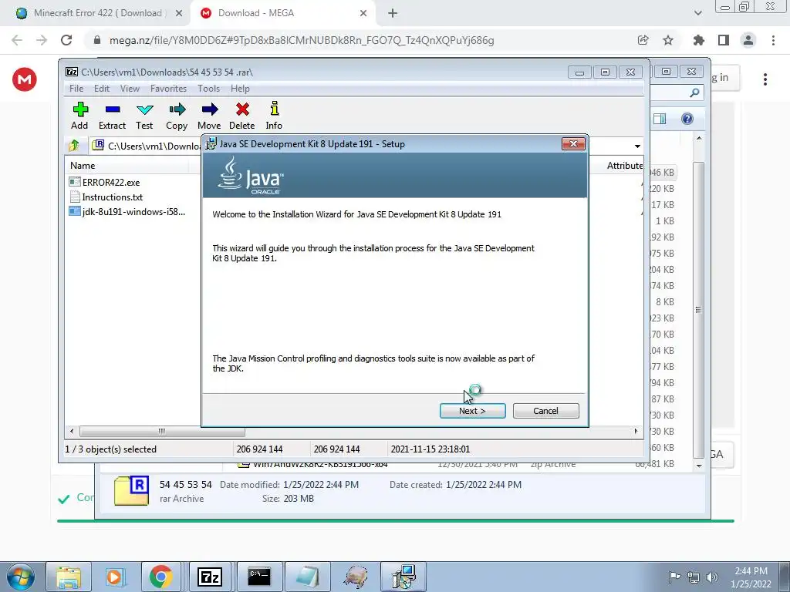Switch to 7-Zip from the taskbar
Image resolution: width=790 pixels, height=592 pixels.
pyautogui.click(x=210, y=577)
